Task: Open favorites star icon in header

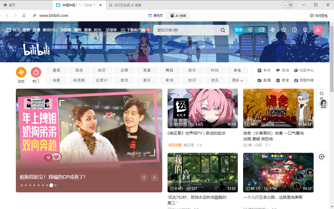Action: (284, 30)
